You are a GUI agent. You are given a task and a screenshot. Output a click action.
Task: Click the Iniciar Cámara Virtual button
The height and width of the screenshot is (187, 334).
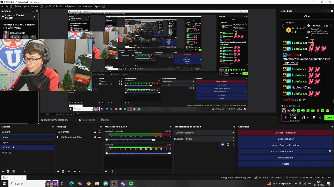pos(282,151)
